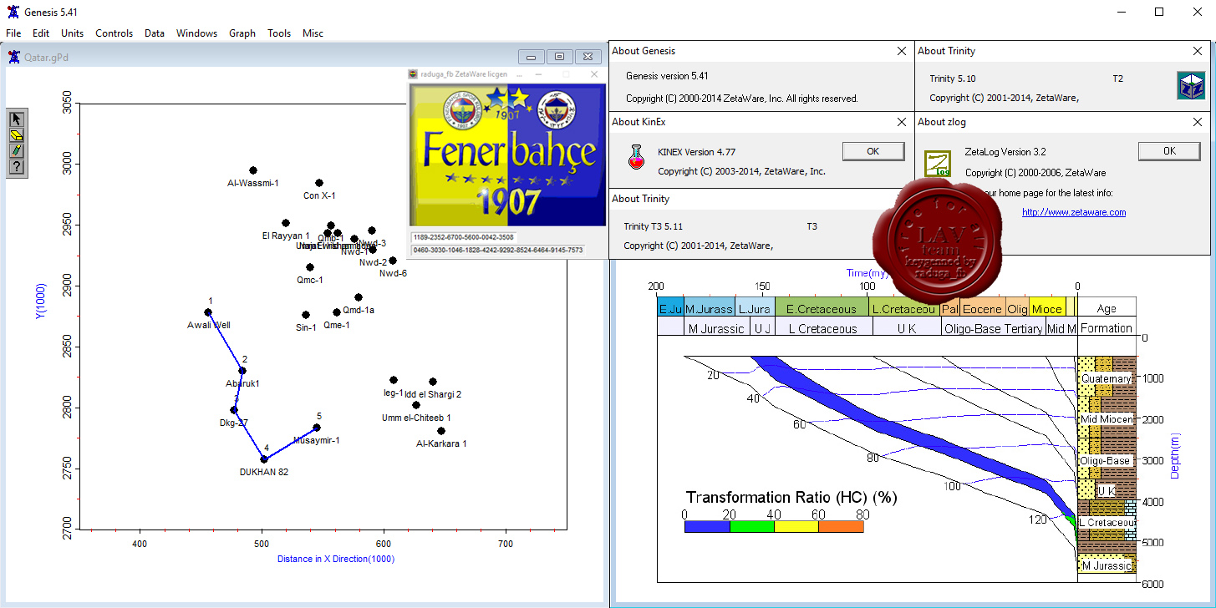
Task: Click the yellow 40-60 legend swatch
Action: pos(796,526)
